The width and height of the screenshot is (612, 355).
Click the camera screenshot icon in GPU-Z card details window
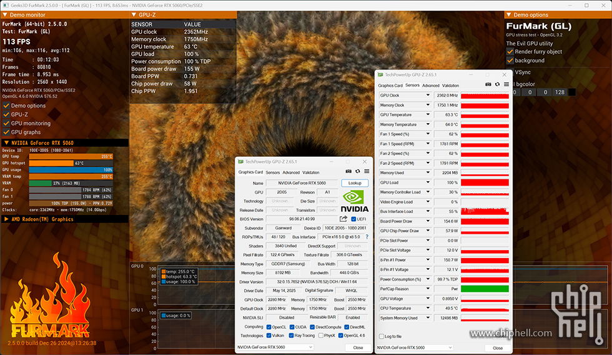348,171
